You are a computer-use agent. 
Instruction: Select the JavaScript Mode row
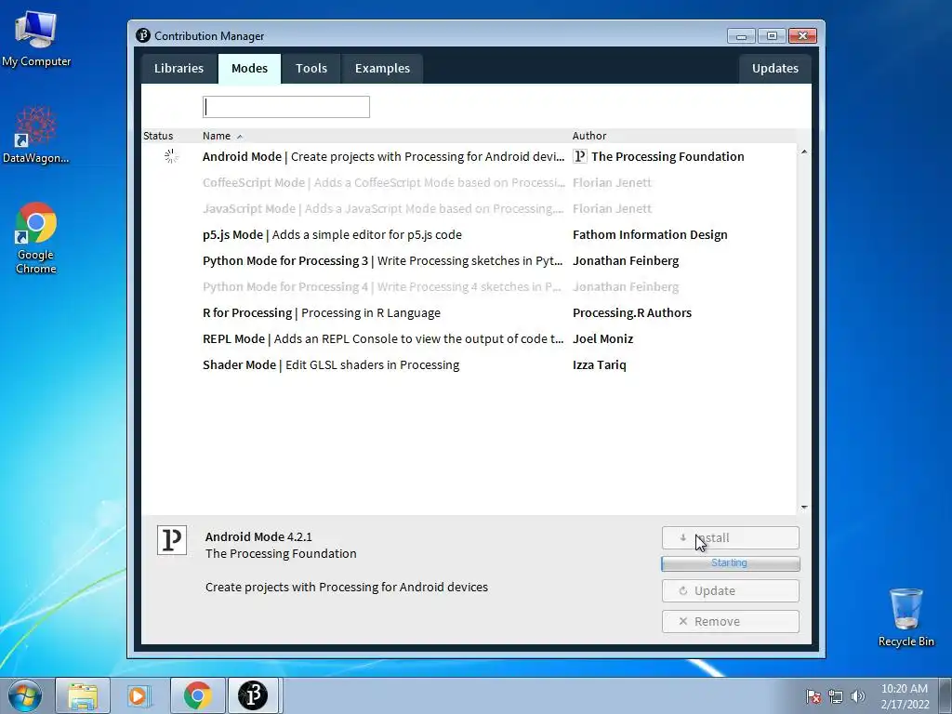(x=469, y=209)
